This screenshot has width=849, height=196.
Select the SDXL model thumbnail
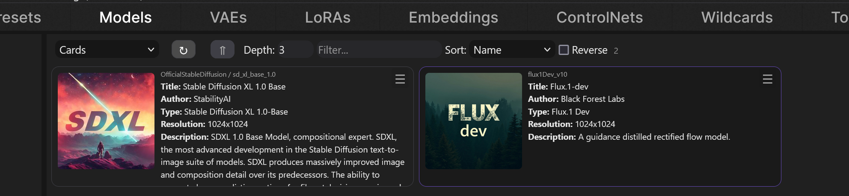(x=106, y=121)
